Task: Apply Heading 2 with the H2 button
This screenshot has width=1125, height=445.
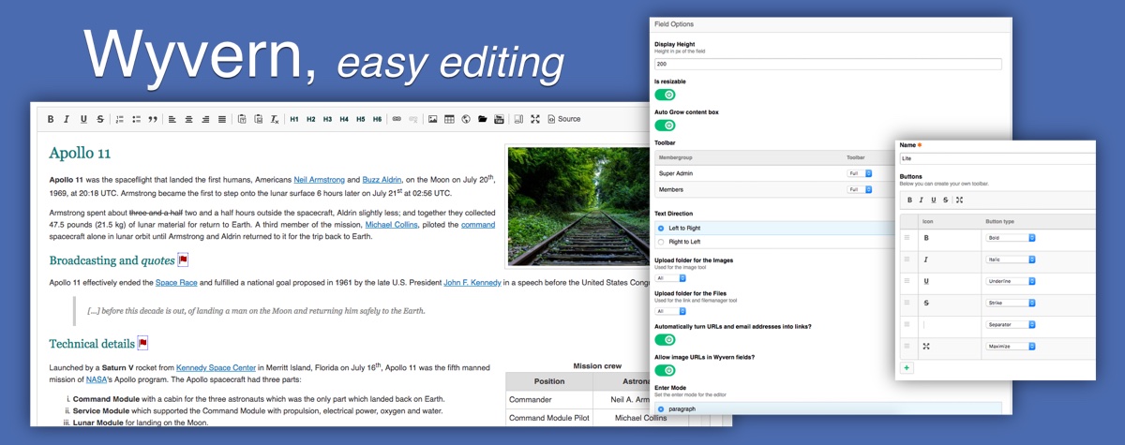Action: point(310,119)
